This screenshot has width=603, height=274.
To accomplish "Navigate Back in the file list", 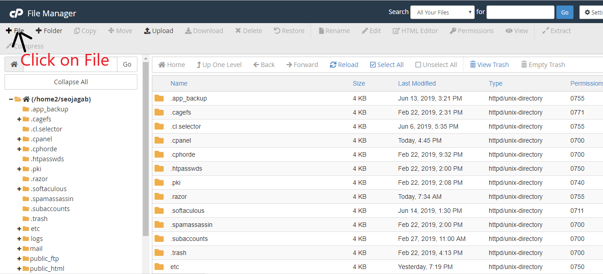I will pos(264,65).
